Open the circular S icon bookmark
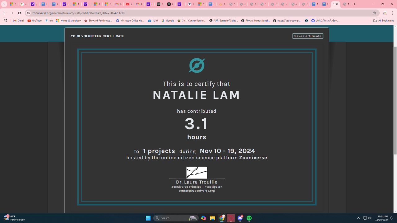 306,21
